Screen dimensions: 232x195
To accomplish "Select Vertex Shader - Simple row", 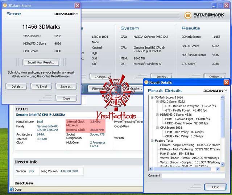I will tap(189, 158).
